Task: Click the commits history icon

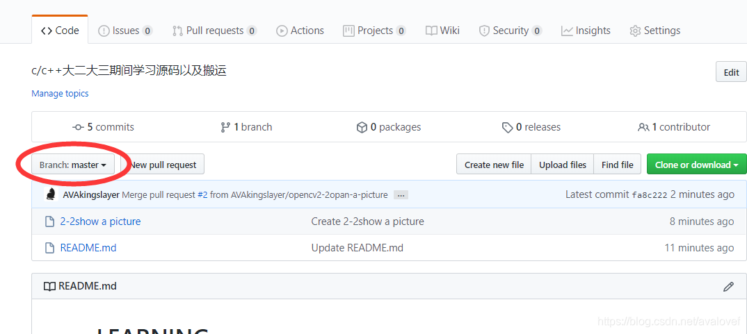Action: tap(78, 128)
